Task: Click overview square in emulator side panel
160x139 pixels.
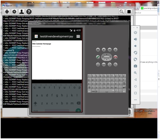Action: tap(135, 93)
